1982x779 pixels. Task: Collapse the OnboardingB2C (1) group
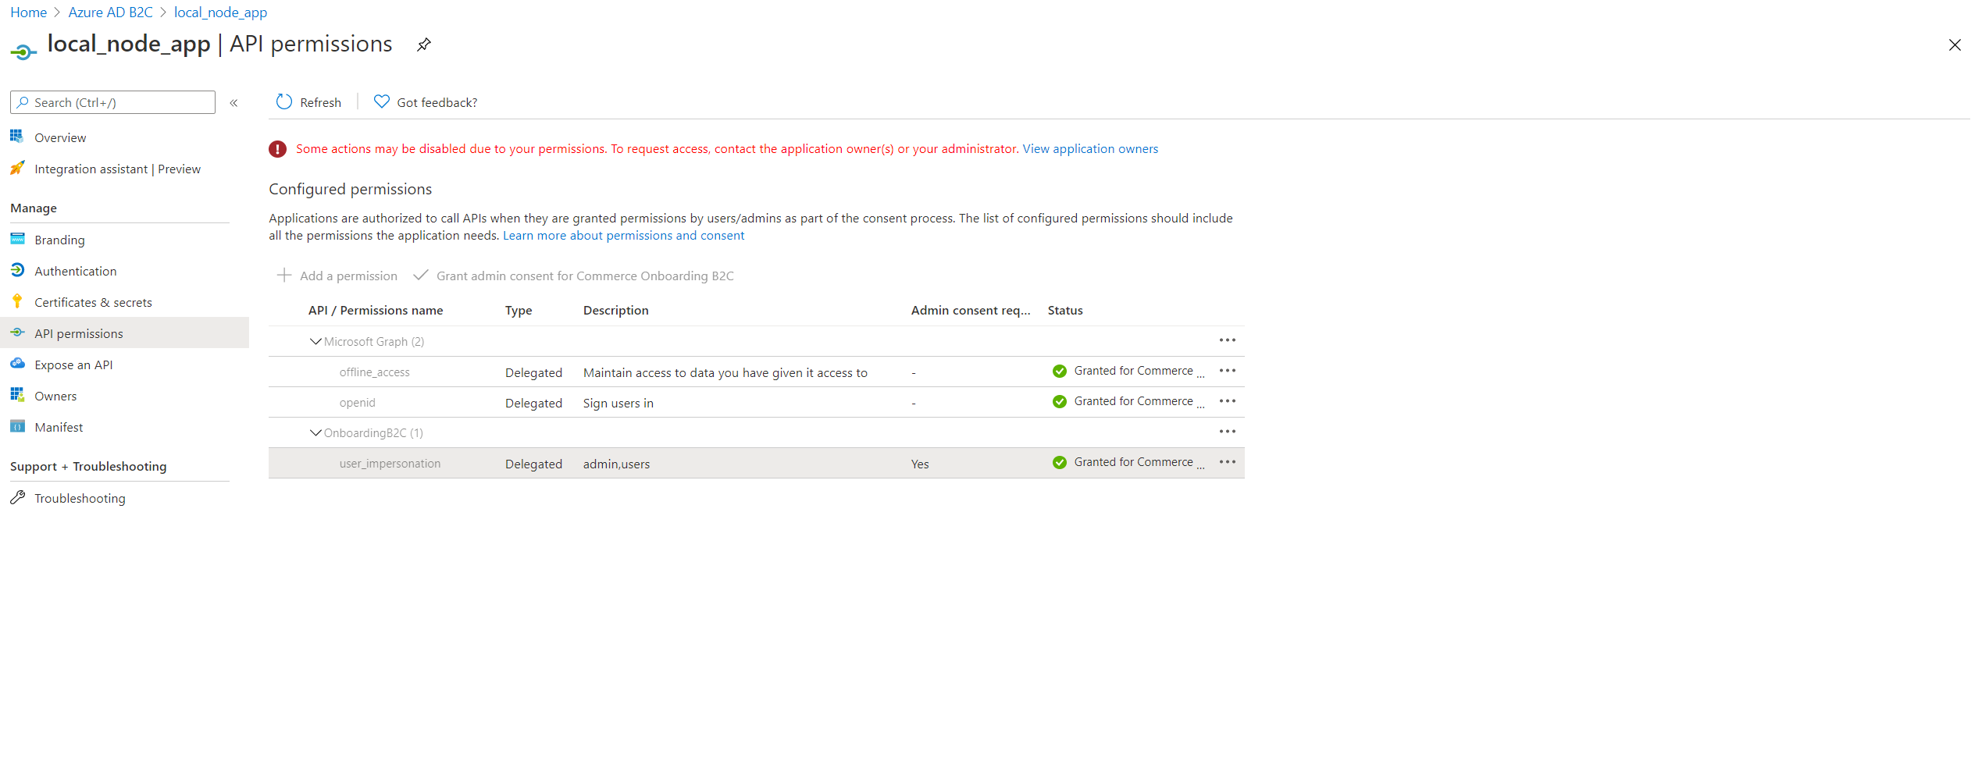coord(315,432)
